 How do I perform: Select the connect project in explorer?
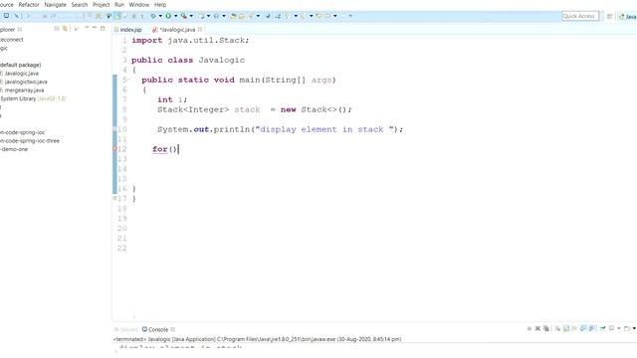11,40
